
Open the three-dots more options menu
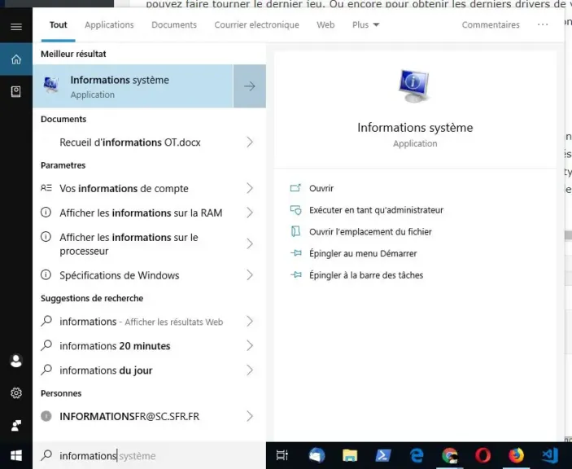point(543,24)
